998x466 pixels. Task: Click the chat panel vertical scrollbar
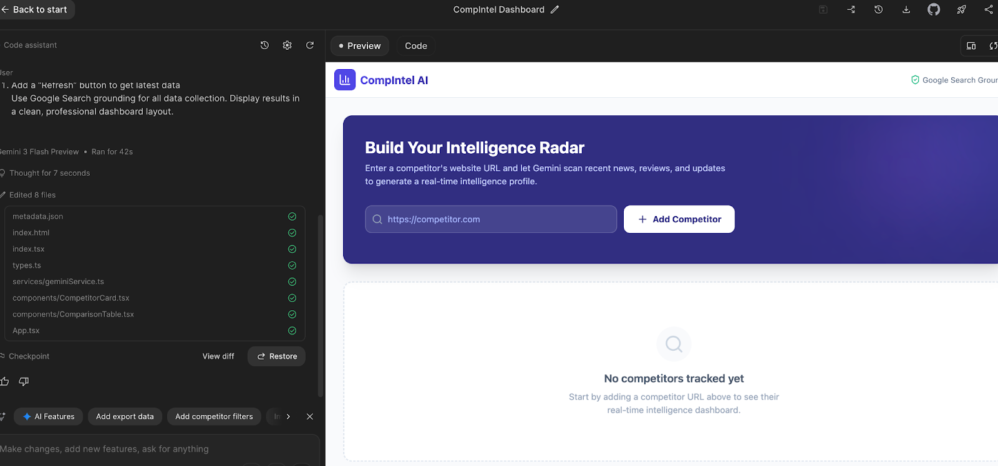[x=321, y=305]
